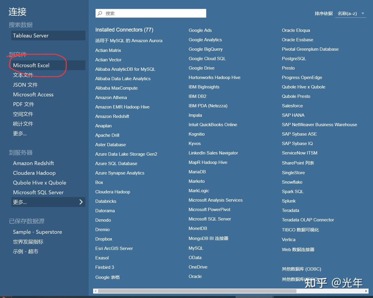Choose 文本文件 connector
The width and height of the screenshot is (373, 298).
(23, 75)
